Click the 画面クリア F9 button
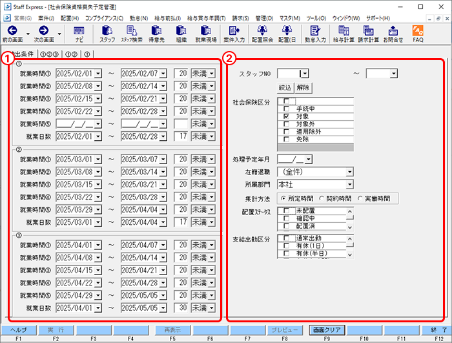 (x=327, y=330)
